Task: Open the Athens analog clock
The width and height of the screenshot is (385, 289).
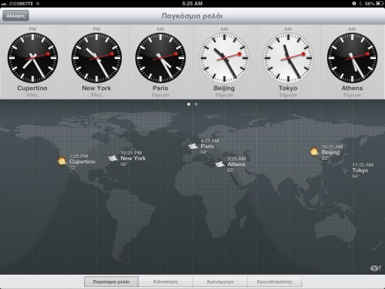Action: pos(352,58)
